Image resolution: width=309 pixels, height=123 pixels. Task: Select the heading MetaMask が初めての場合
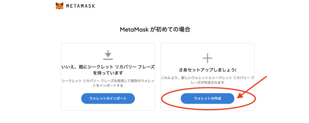point(155,30)
